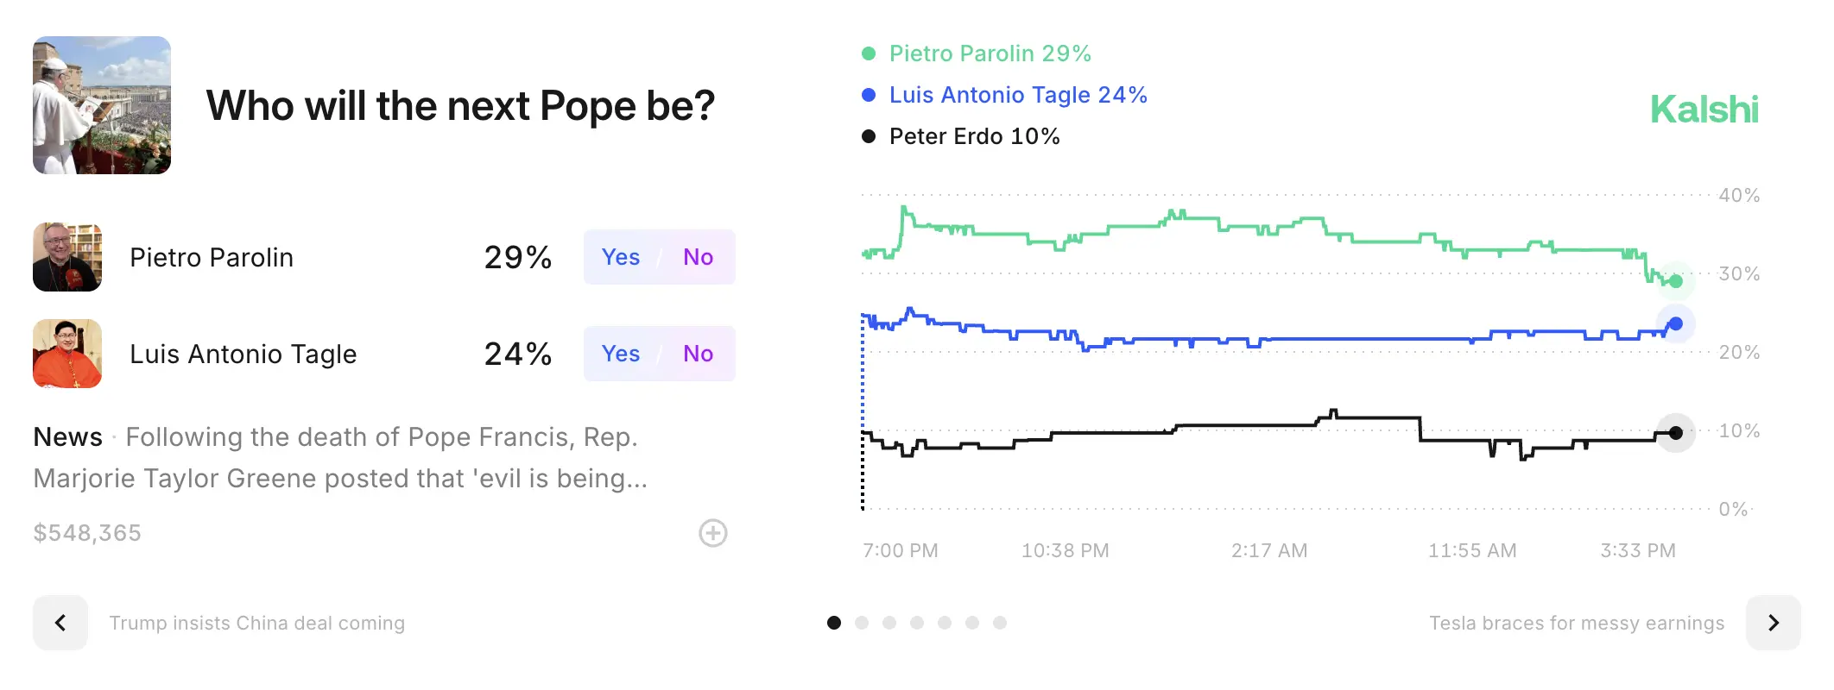Click the Kalshi logo
The image size is (1834, 690).
coord(1704,110)
